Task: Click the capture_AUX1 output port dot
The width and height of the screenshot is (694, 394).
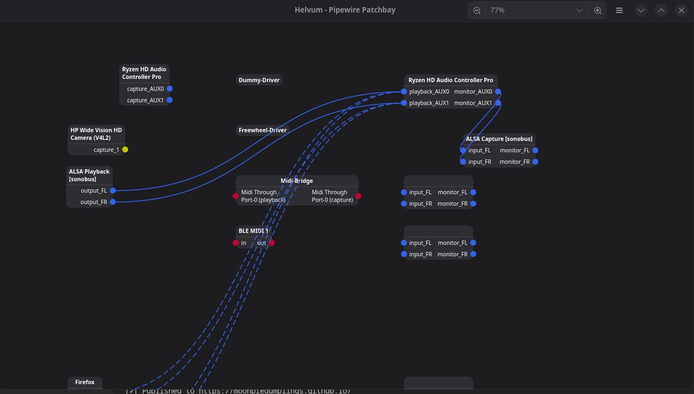Action: (169, 100)
